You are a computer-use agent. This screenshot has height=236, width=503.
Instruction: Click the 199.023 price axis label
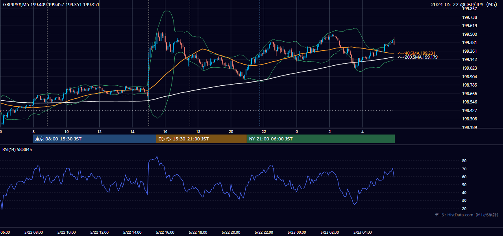(469, 68)
